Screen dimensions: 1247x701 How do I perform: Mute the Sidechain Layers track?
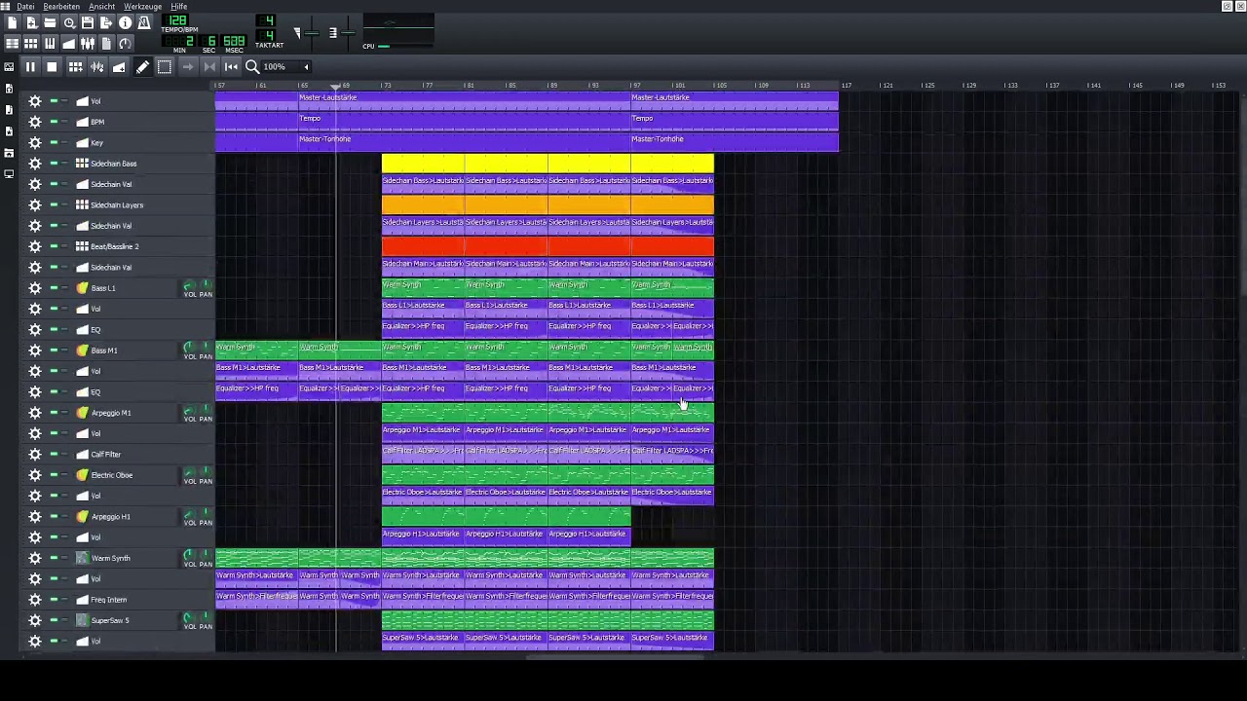[54, 205]
